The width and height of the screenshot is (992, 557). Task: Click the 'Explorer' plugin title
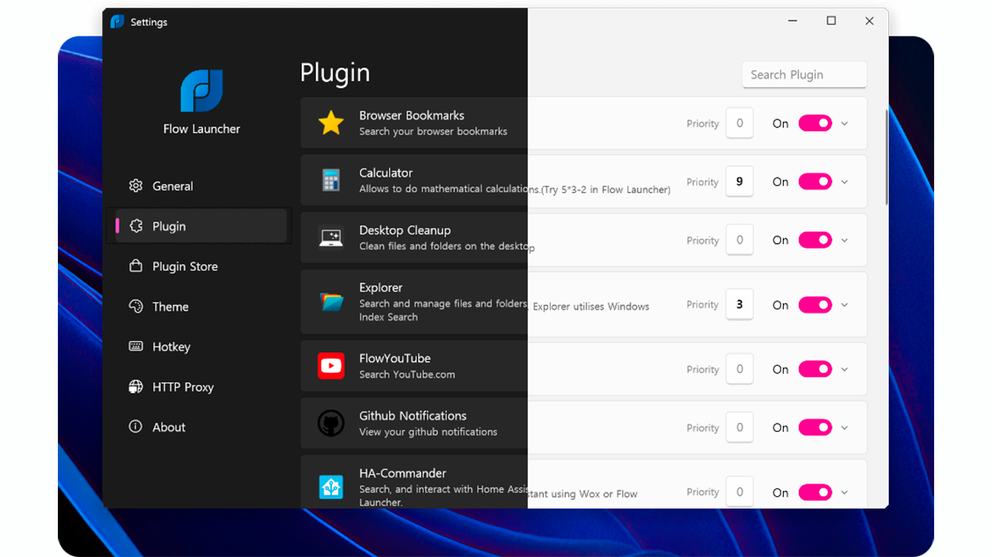point(380,288)
